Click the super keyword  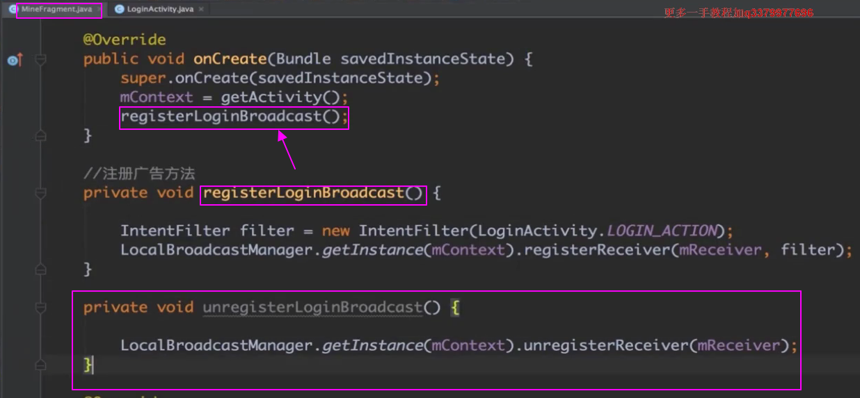(x=143, y=78)
